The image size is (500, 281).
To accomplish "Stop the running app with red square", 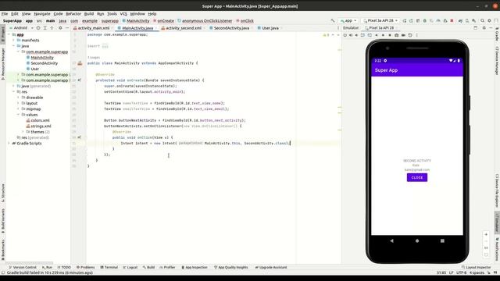I will (452, 21).
